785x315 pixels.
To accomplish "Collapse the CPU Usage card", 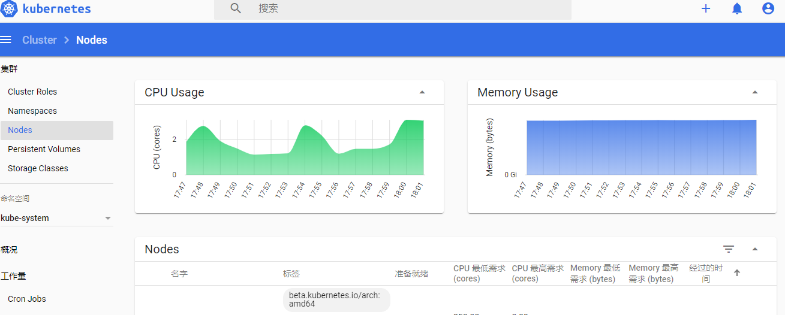I will pyautogui.click(x=422, y=92).
